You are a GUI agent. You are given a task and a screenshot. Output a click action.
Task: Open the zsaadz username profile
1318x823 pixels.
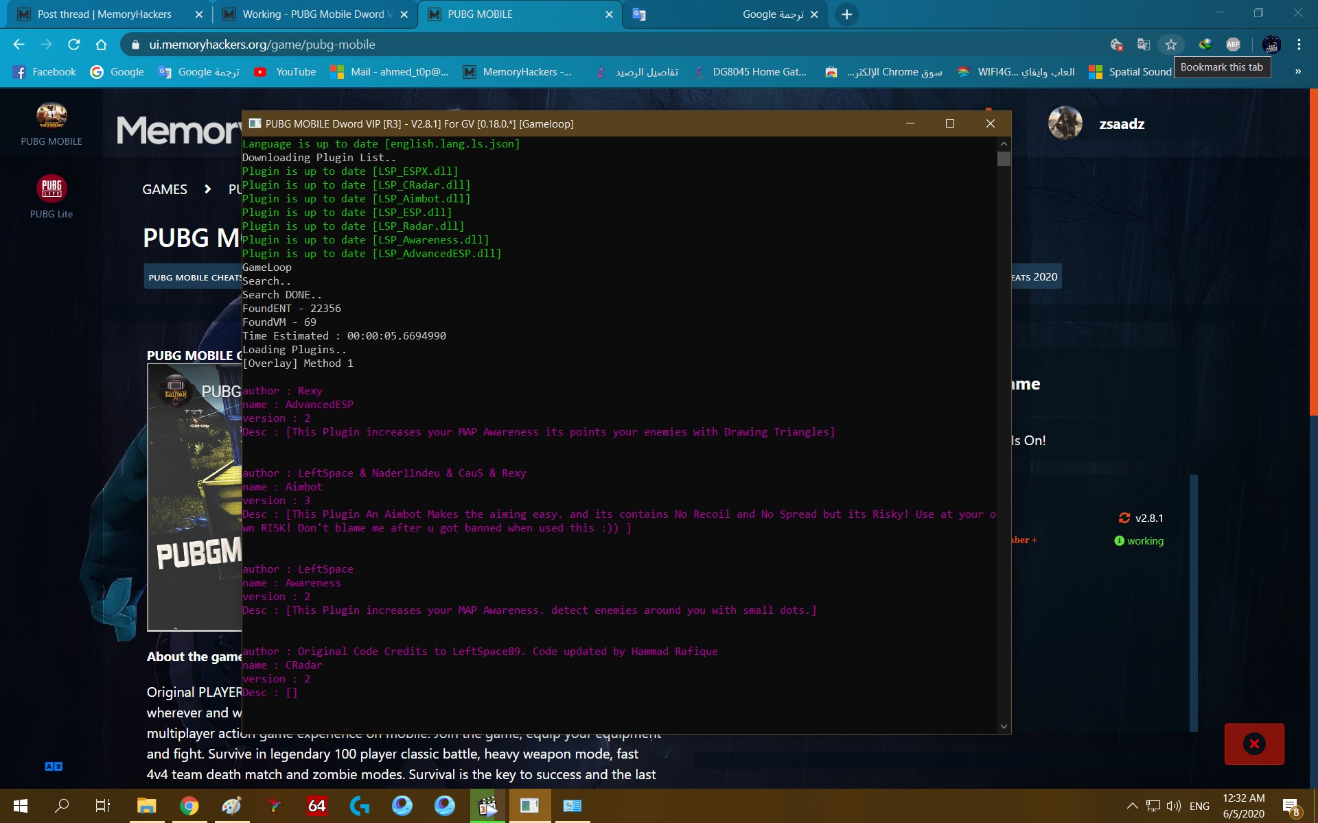click(1122, 124)
